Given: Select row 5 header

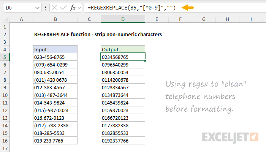Looking at the screenshot, I should 5,57.
